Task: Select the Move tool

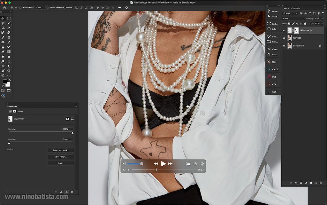Action: 3,19
